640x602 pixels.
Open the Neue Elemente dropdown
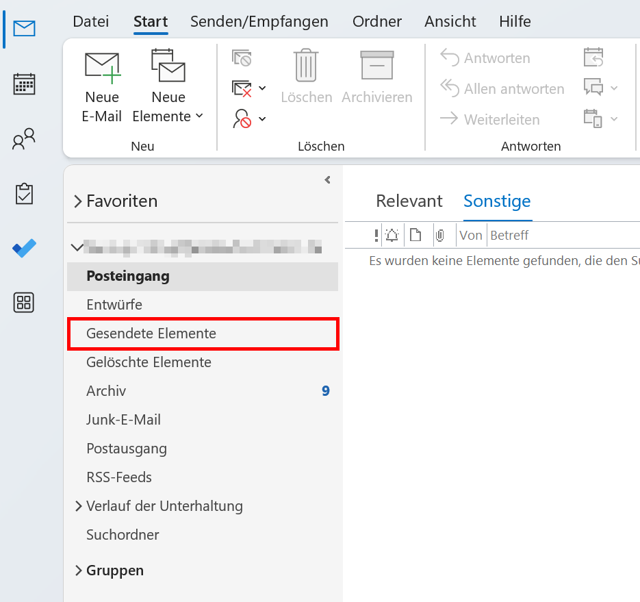(x=168, y=87)
